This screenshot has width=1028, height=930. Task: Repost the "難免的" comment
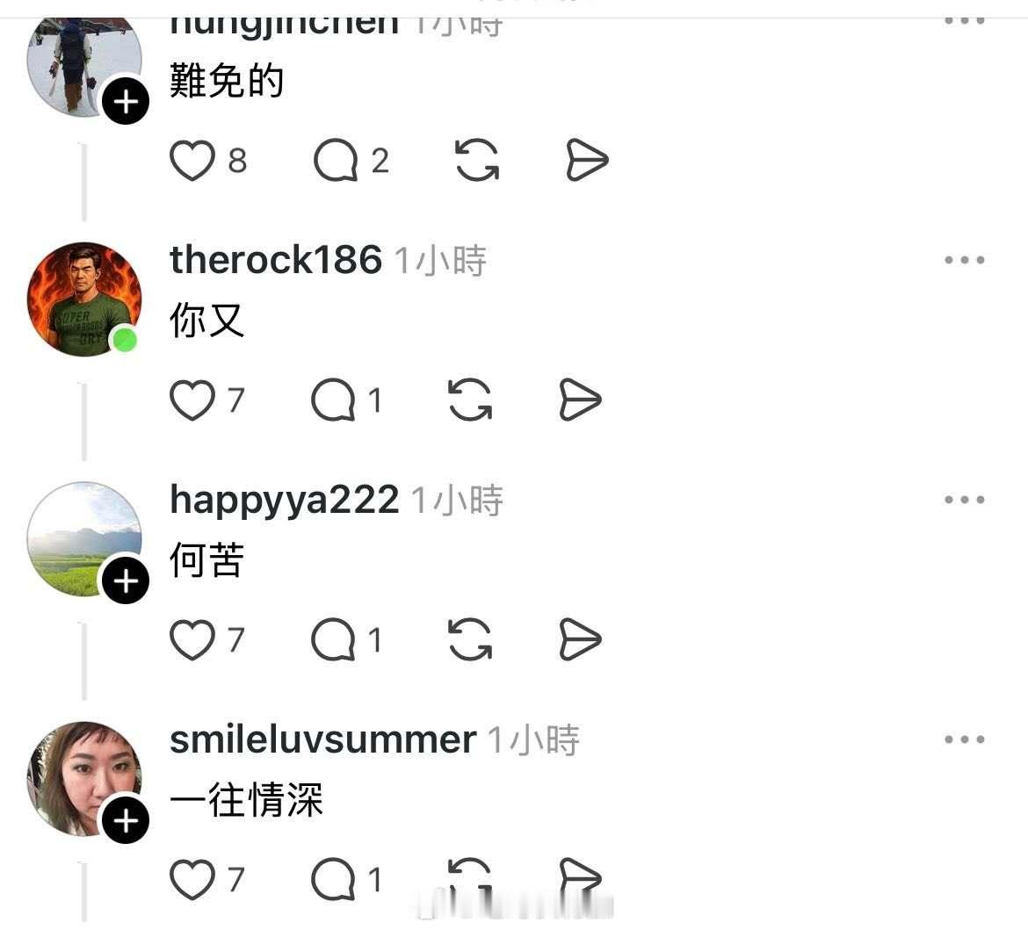pos(476,160)
